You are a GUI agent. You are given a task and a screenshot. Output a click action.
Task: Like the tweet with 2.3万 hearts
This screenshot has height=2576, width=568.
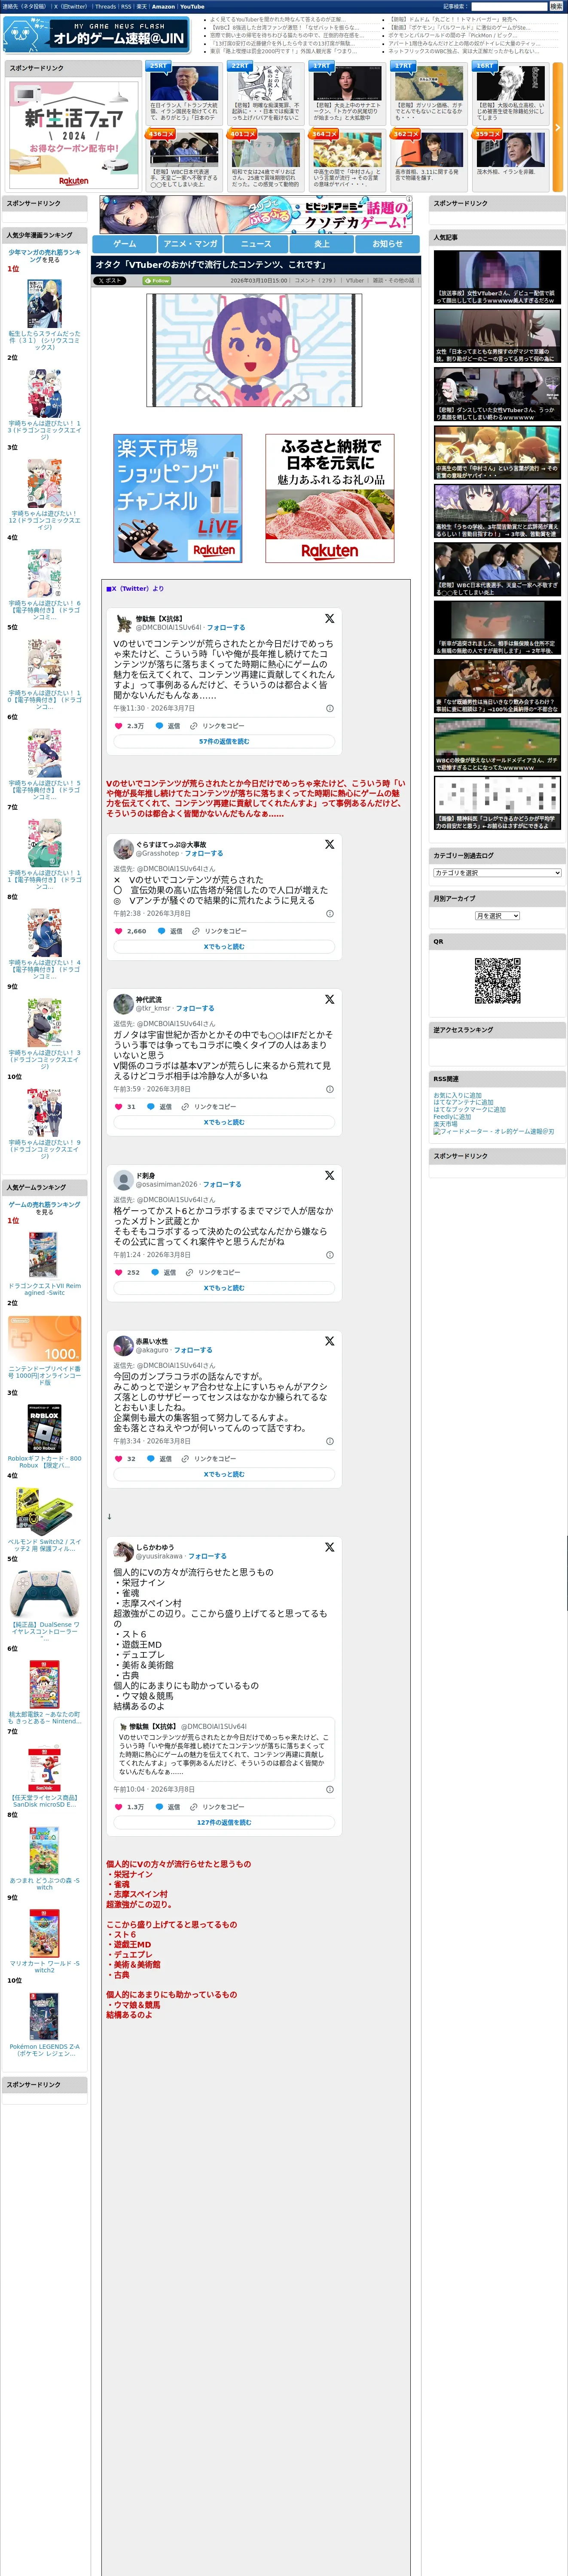pyautogui.click(x=118, y=726)
